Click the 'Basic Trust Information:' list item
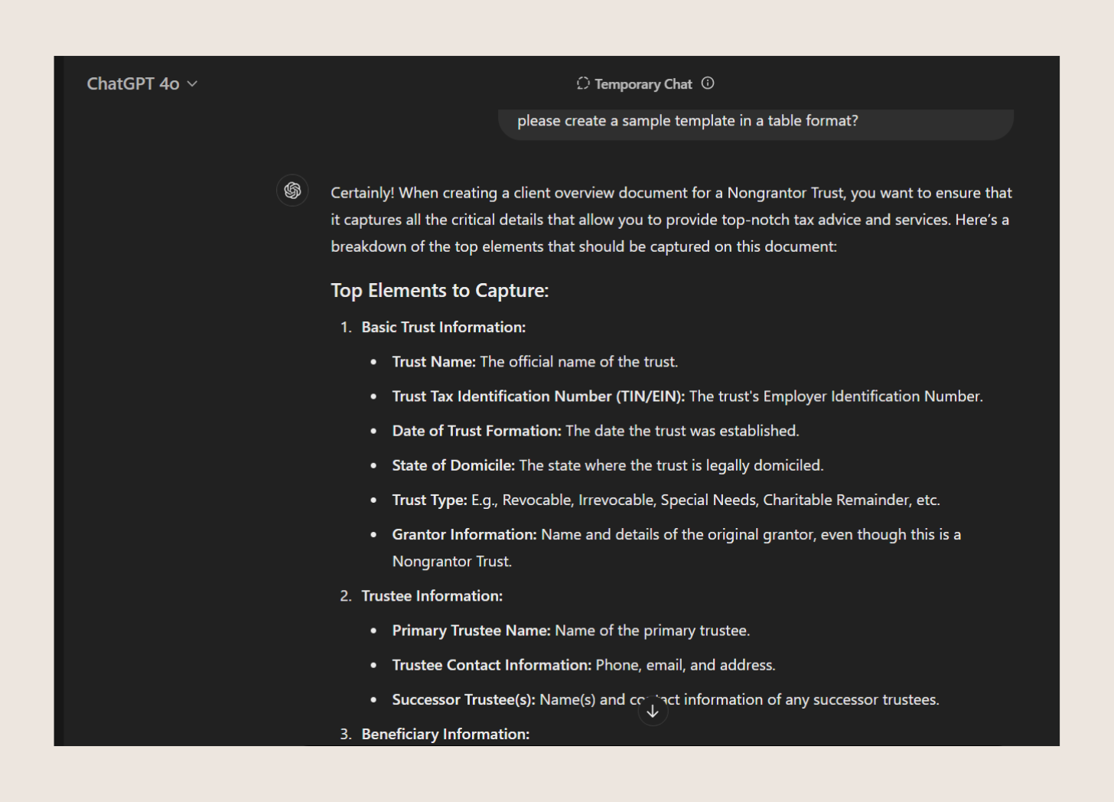Screen dimensions: 1114x802 [x=444, y=328]
